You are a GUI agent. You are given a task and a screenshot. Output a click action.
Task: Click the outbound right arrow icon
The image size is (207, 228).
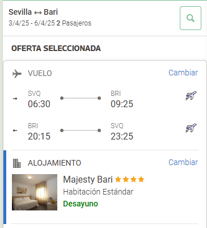coord(15,99)
